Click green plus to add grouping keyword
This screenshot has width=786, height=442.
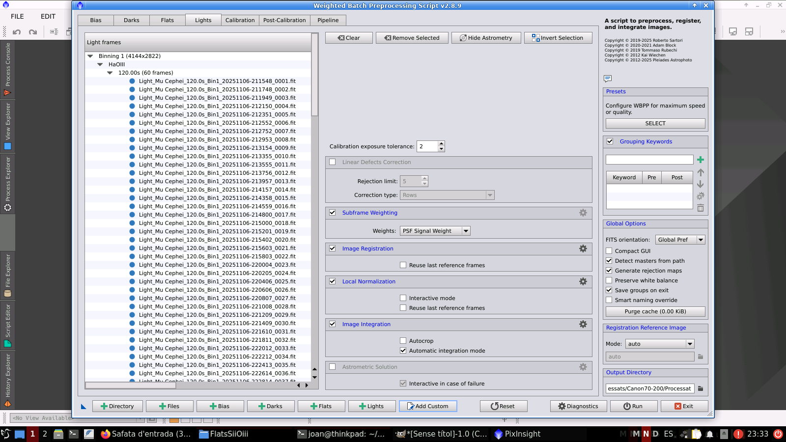[701, 160]
